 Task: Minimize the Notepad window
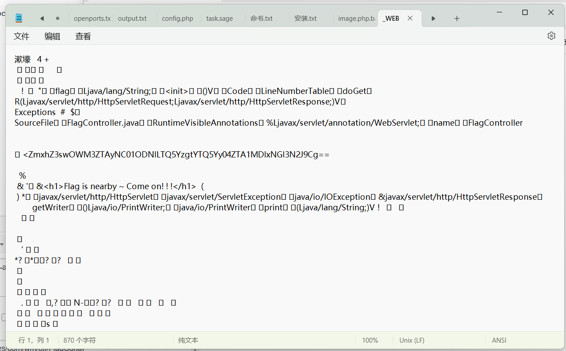tap(499, 13)
